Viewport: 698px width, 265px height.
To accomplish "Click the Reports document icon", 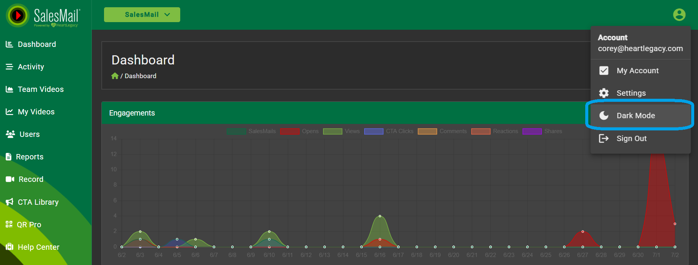I will click(x=8, y=157).
